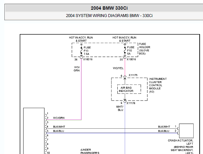Image resolution: width=203 pixels, height=154 pixels.
Task: Click "INSTRUMENT CLUSTER CONTROL MODULE (A2)" label
Action: click(158, 85)
